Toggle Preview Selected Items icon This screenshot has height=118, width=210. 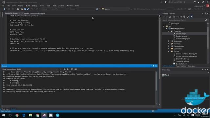click(191, 17)
